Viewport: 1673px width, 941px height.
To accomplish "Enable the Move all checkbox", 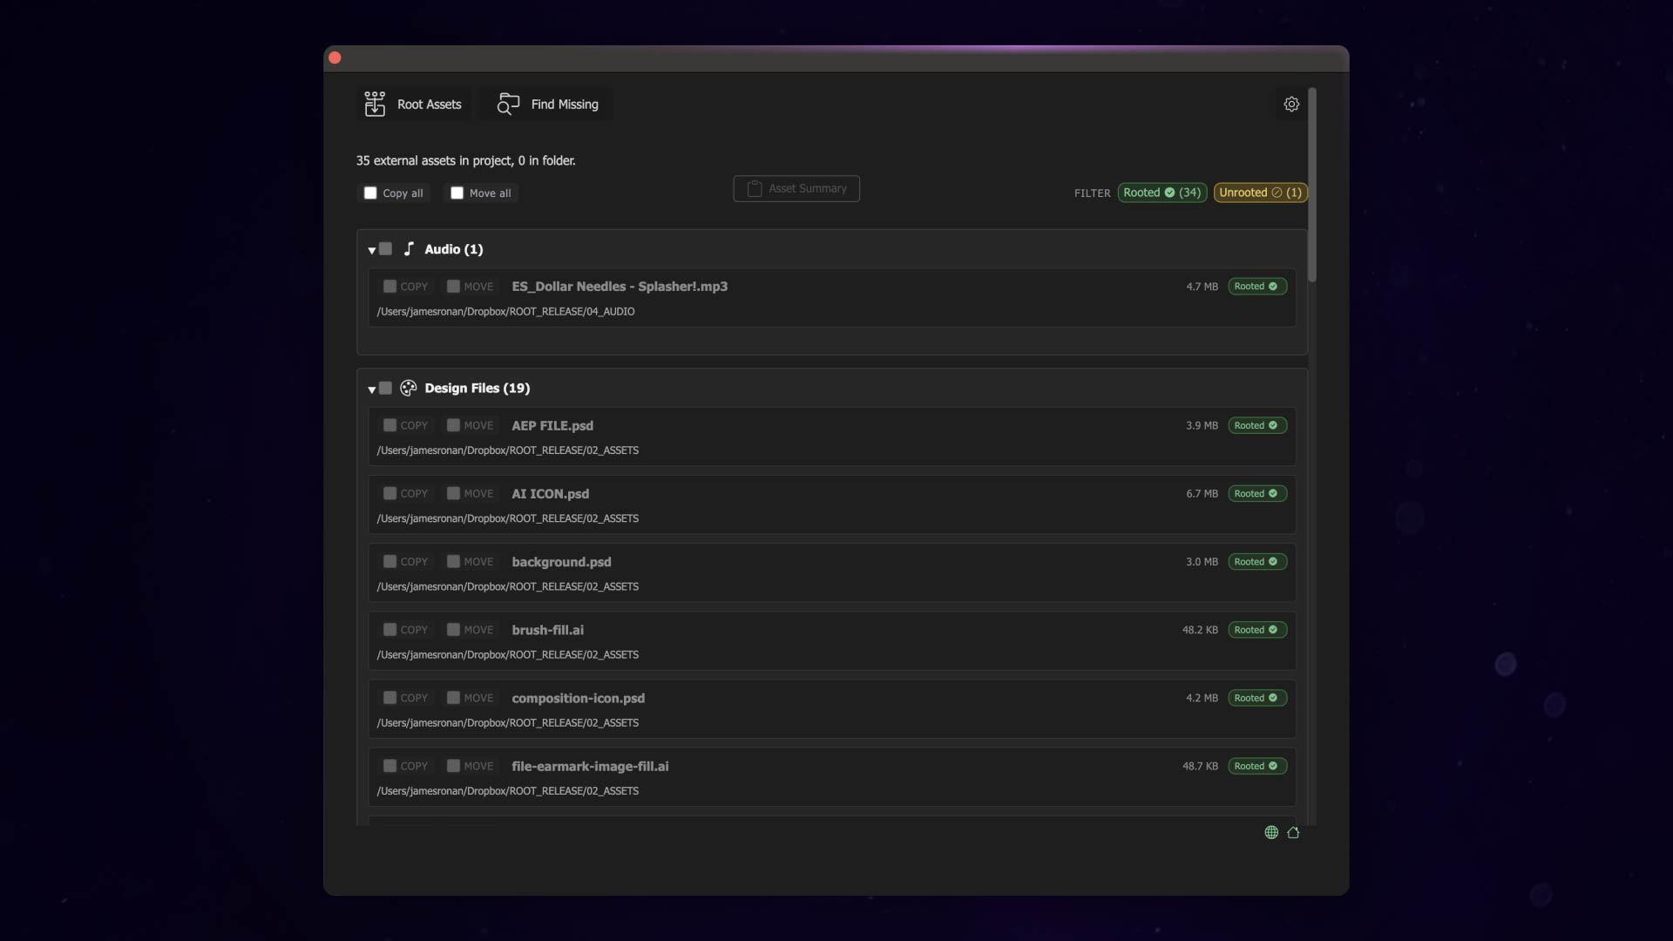I will pyautogui.click(x=457, y=193).
